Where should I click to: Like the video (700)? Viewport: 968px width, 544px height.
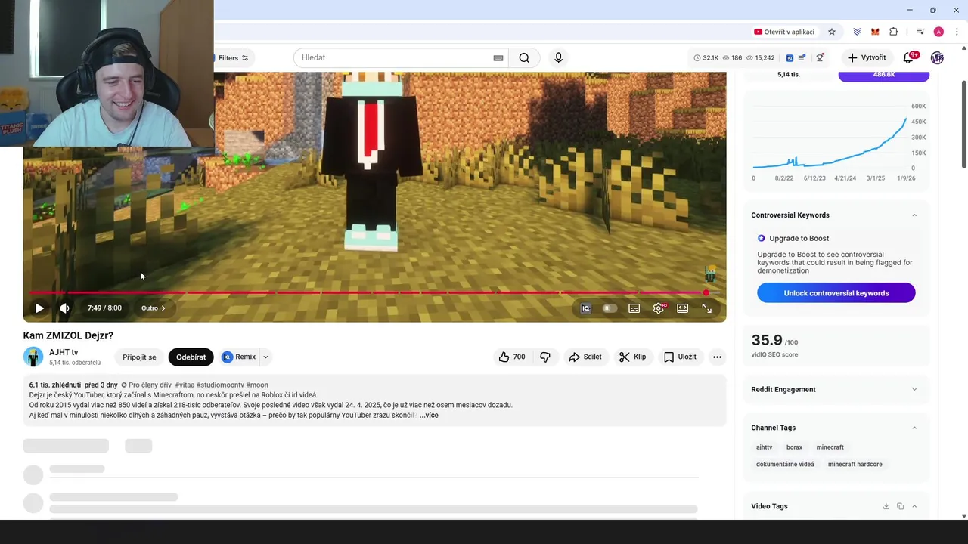[511, 357]
